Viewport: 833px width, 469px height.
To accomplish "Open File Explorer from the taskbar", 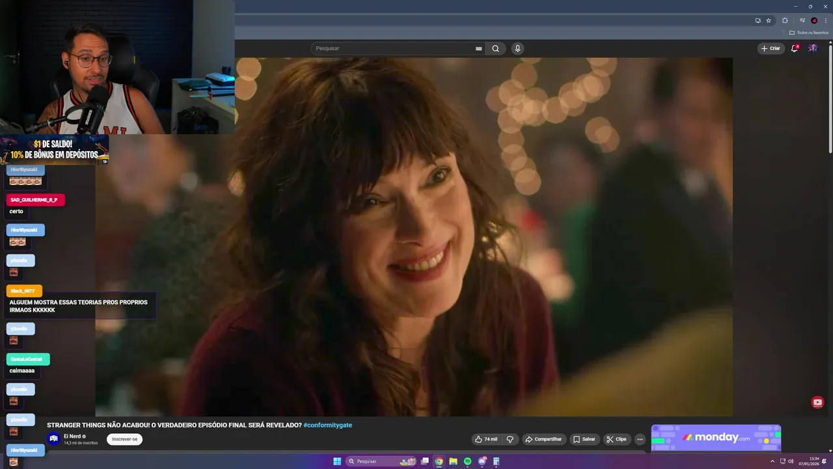I will [x=454, y=461].
